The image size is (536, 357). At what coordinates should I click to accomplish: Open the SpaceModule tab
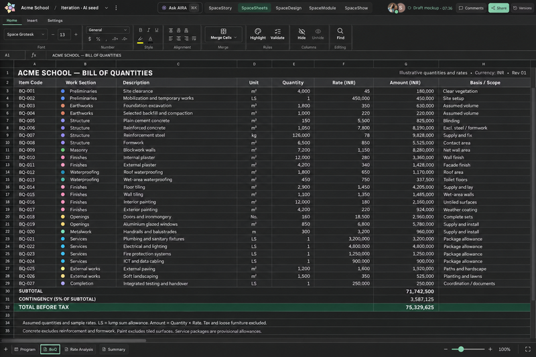(x=322, y=8)
